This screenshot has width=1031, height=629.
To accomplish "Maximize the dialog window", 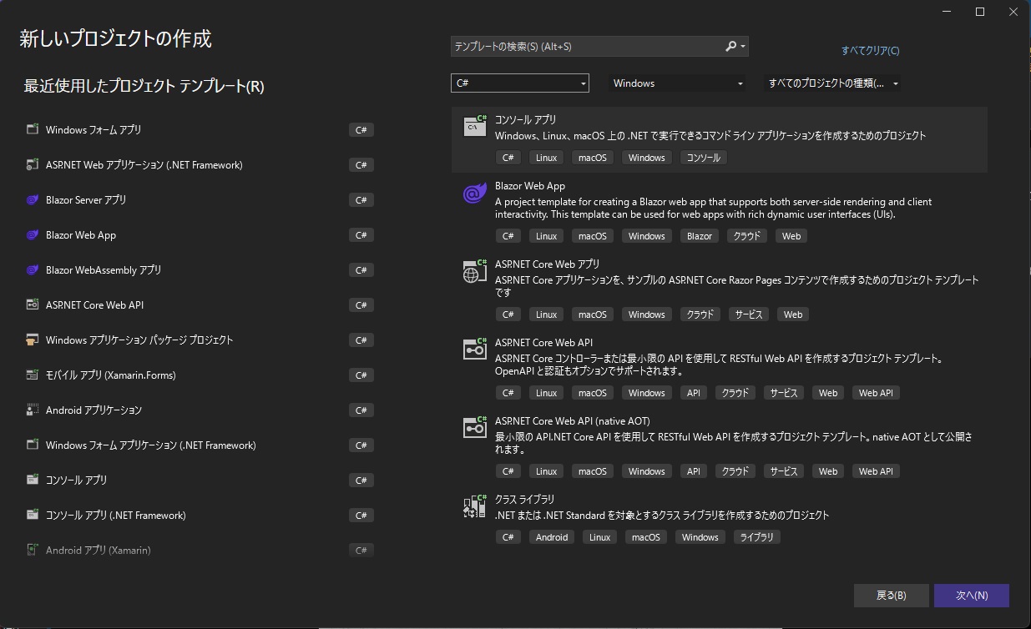I will [x=980, y=12].
